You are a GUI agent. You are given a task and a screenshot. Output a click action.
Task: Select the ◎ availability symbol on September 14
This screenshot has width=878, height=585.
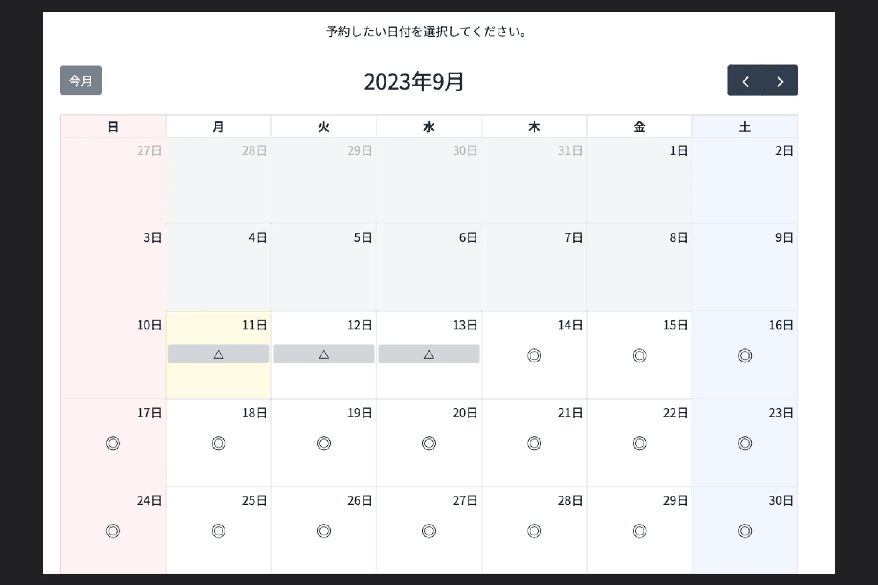click(534, 355)
